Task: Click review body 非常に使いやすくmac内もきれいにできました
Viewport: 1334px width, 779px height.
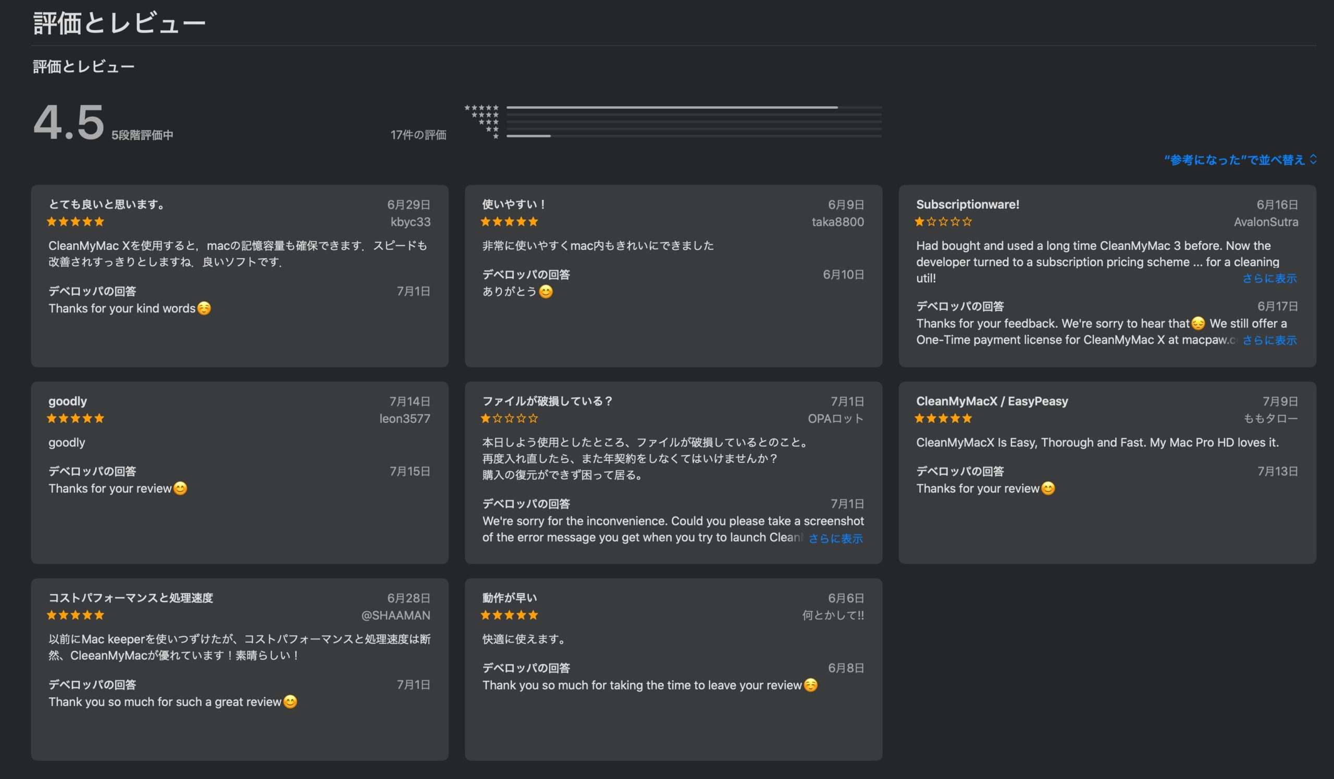Action: click(x=598, y=245)
